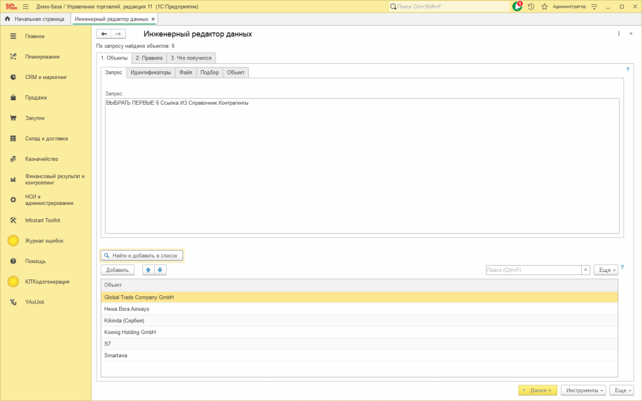This screenshot has width=642, height=401.
Task: Switch to the Идентификаторы tab
Action: pos(150,73)
